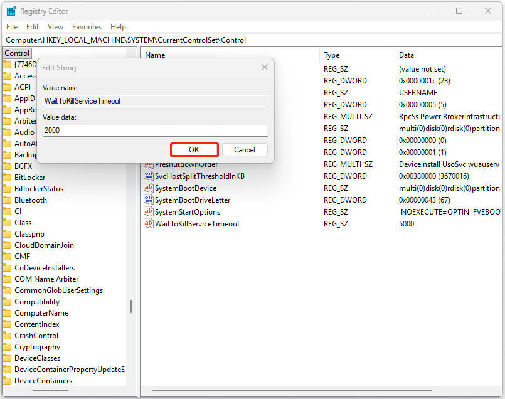
Task: Click the Class folder icon
Action: click(x=7, y=223)
